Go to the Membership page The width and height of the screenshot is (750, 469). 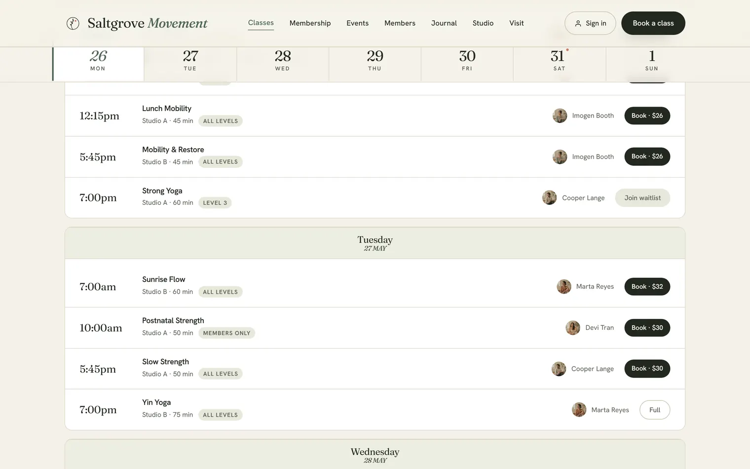pyautogui.click(x=310, y=23)
